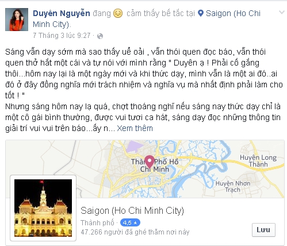Click Huyện Long Thành label on map
The width and height of the screenshot is (287, 246).
pos(258,161)
